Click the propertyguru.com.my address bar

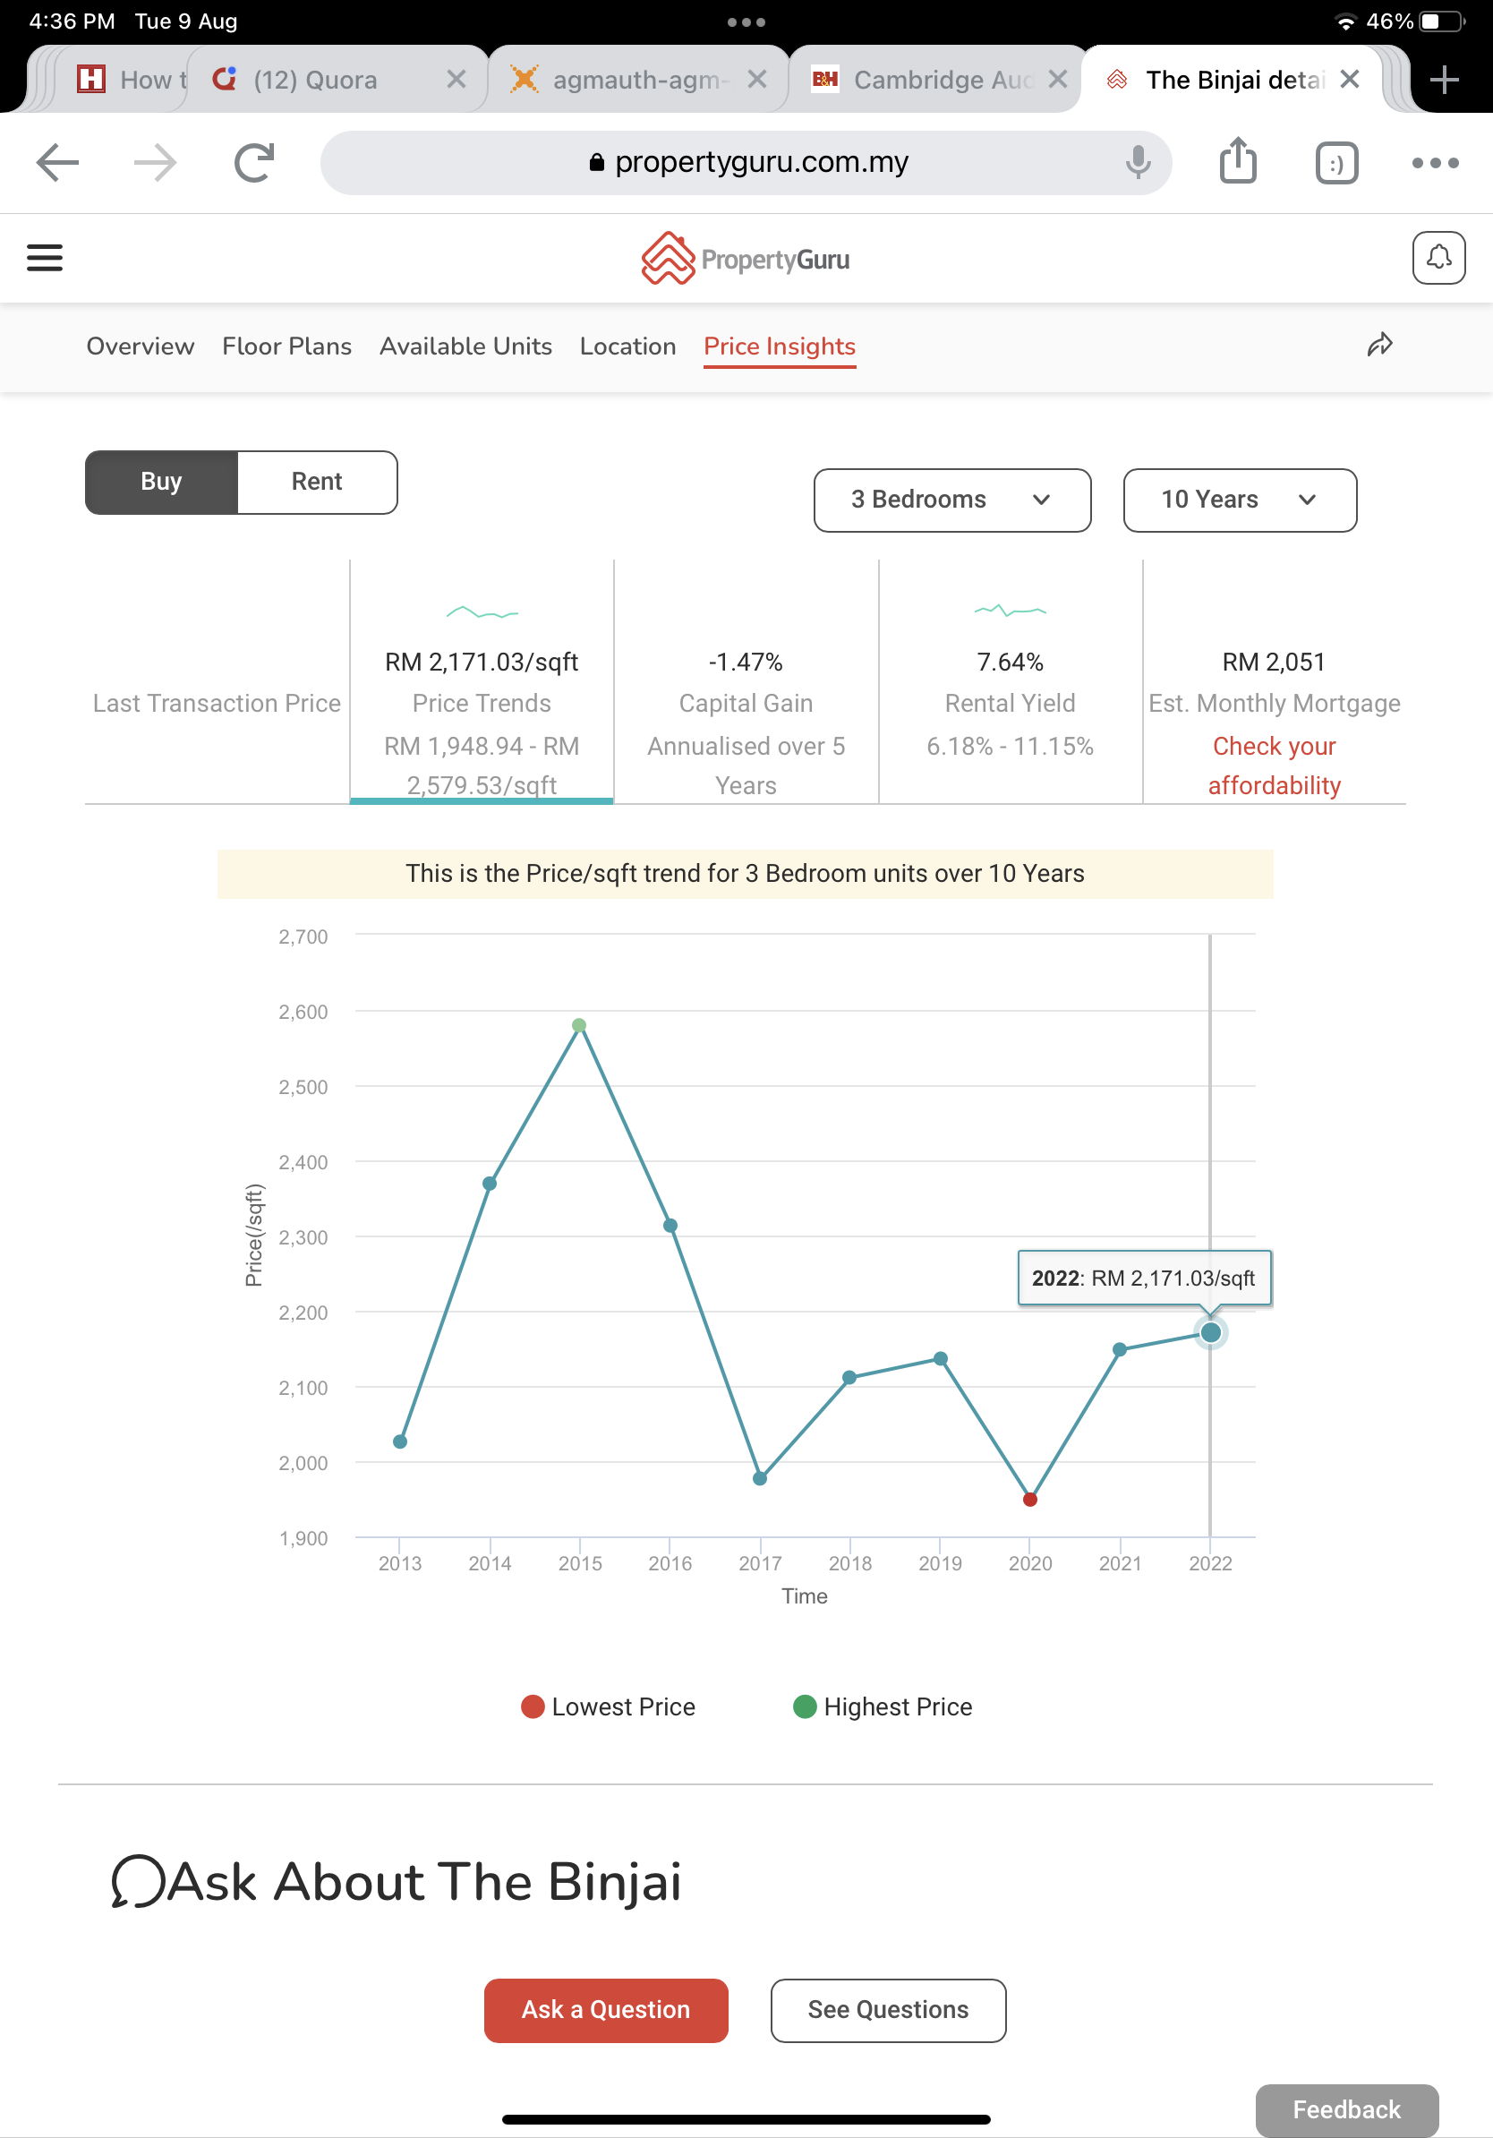[746, 163]
